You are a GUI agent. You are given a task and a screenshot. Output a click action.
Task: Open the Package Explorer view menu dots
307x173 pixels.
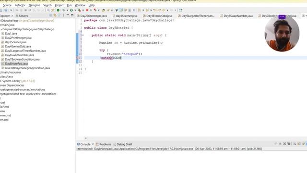(63, 15)
